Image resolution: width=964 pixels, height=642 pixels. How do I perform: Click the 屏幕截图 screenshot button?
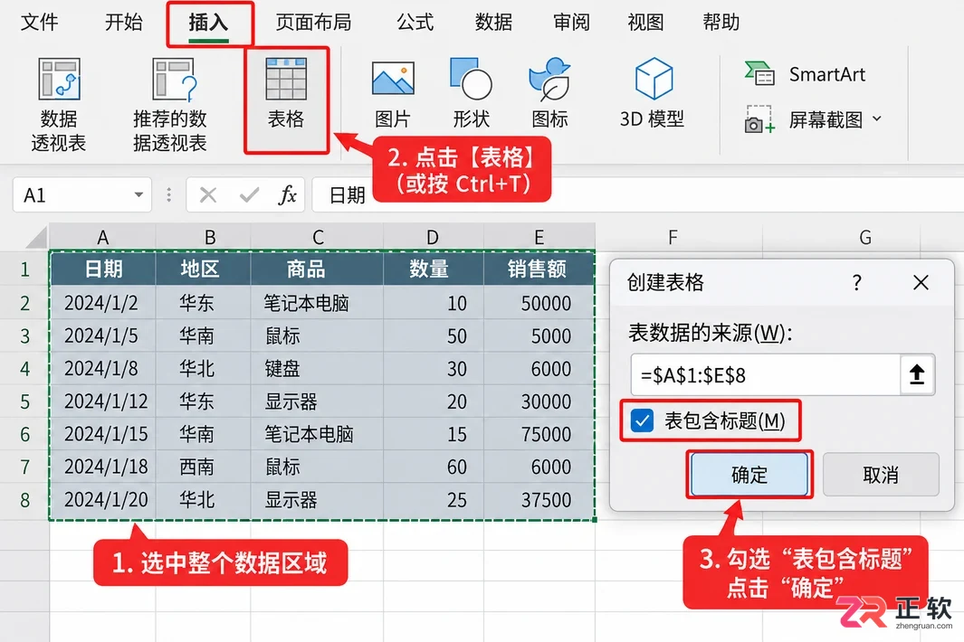(804, 119)
